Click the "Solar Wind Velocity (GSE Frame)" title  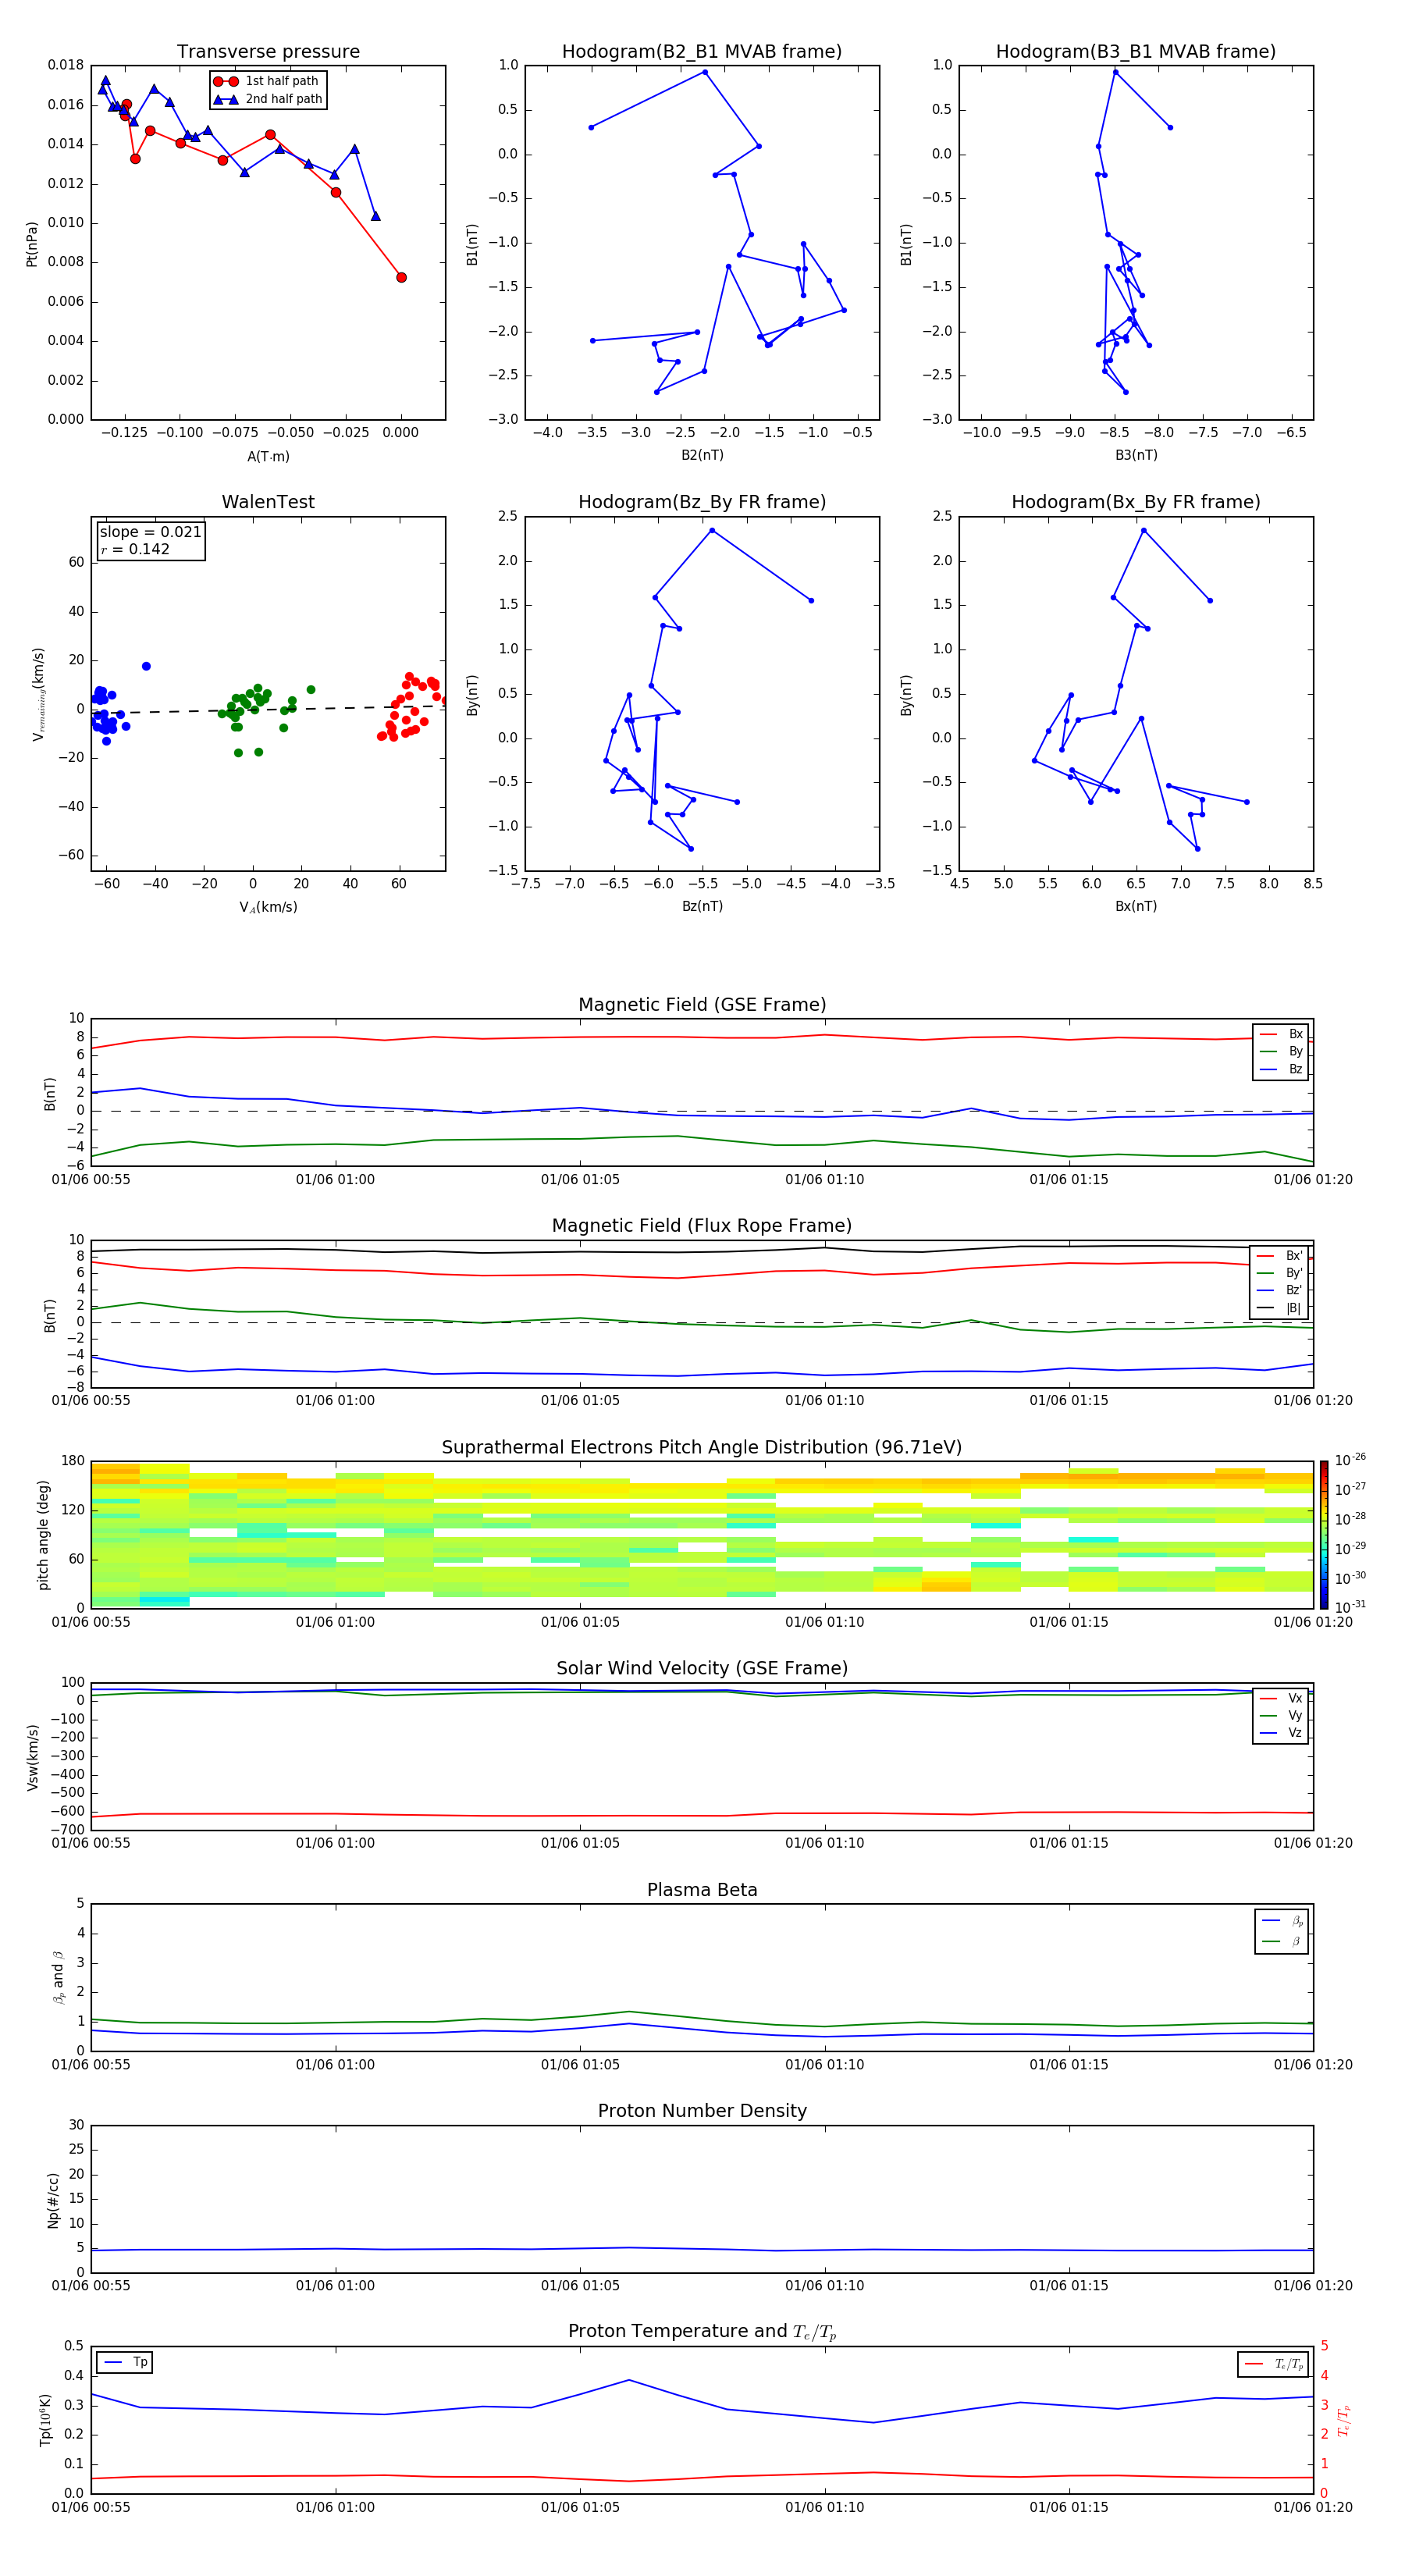pos(702,1668)
